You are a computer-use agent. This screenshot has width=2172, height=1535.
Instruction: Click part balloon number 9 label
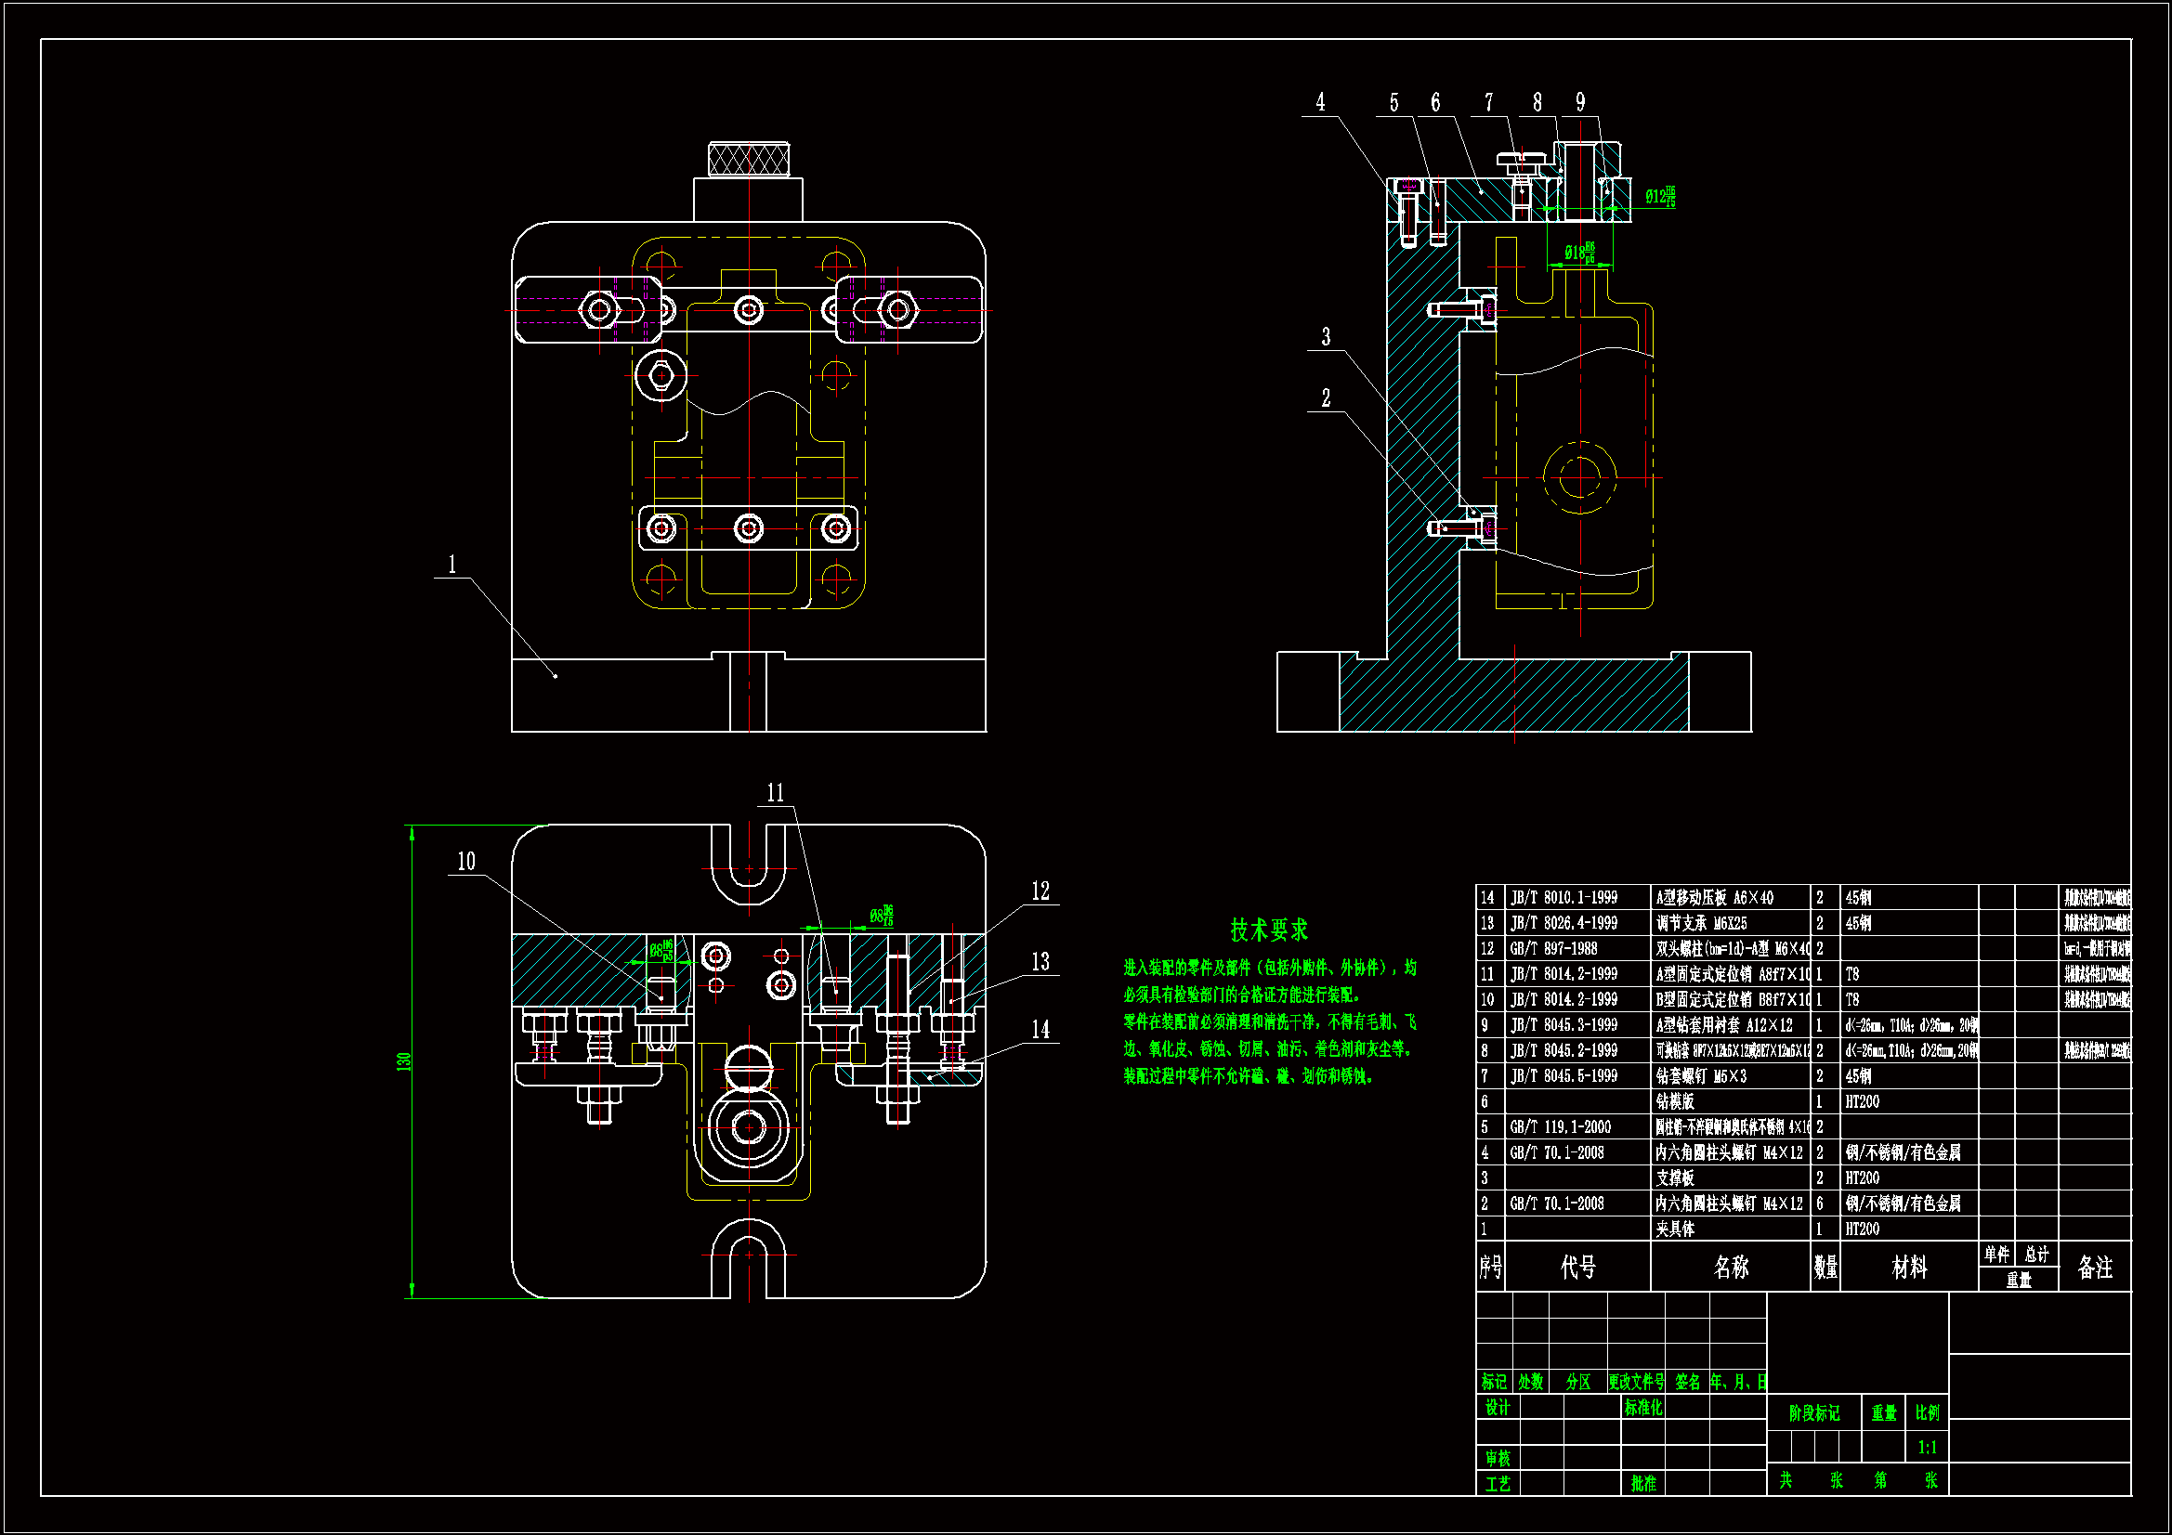(1580, 102)
